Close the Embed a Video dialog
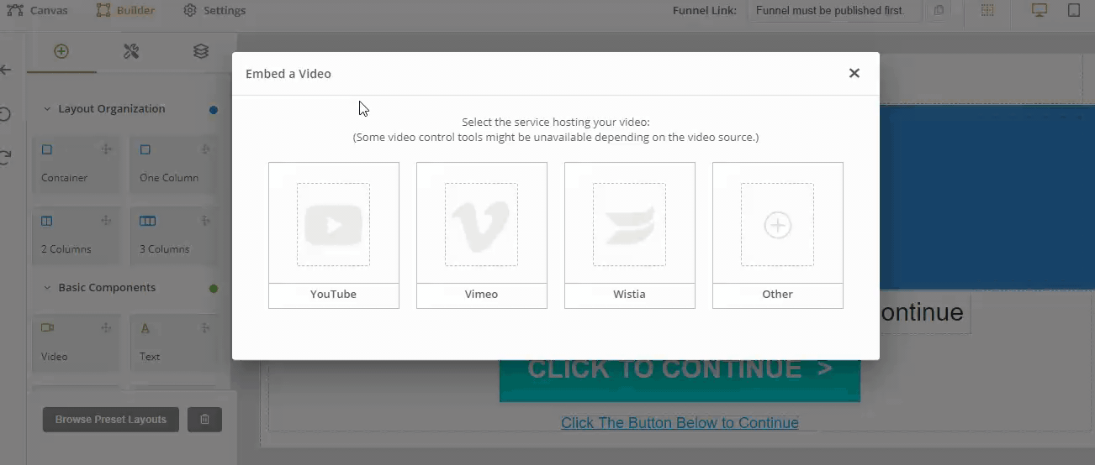Image resolution: width=1095 pixels, height=465 pixels. click(854, 73)
